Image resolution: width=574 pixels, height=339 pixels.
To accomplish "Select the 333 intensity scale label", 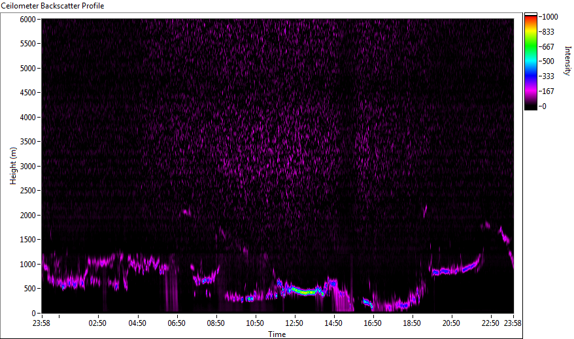I will 548,76.
